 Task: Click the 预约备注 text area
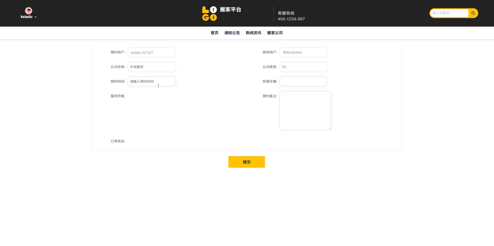point(305,111)
